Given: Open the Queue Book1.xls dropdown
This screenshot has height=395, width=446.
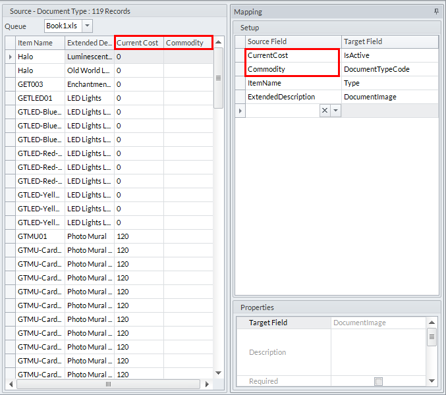Looking at the screenshot, I should pyautogui.click(x=87, y=26).
